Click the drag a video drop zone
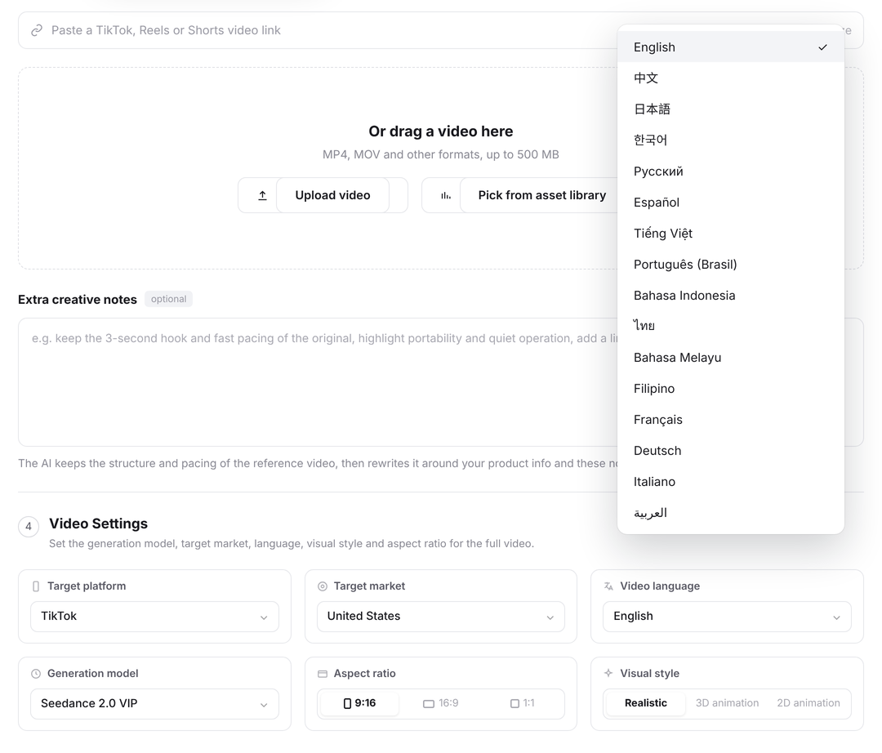882x753 pixels. pos(440,168)
